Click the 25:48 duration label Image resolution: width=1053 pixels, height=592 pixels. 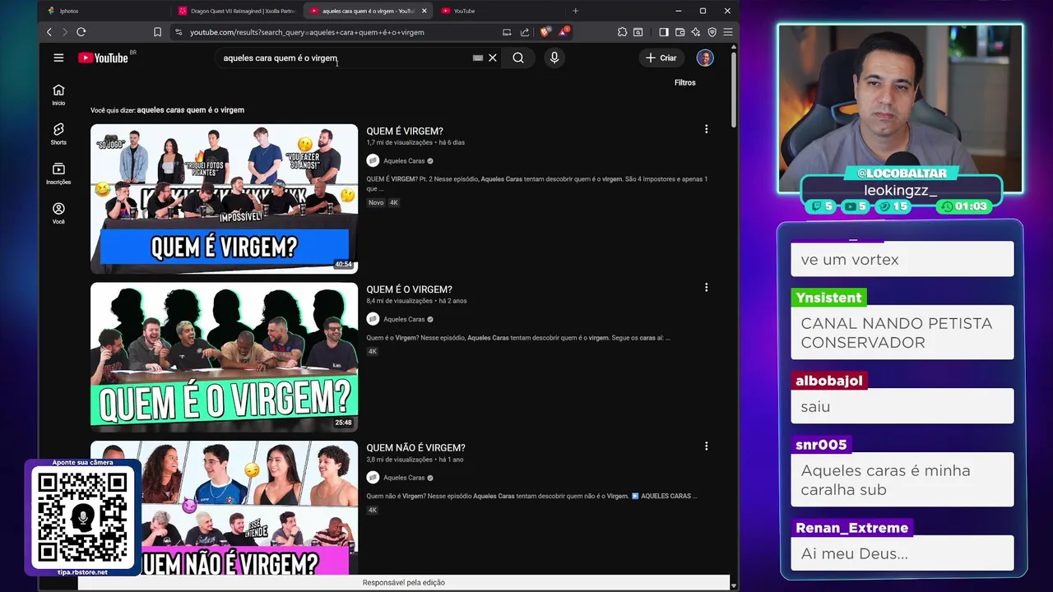343,423
